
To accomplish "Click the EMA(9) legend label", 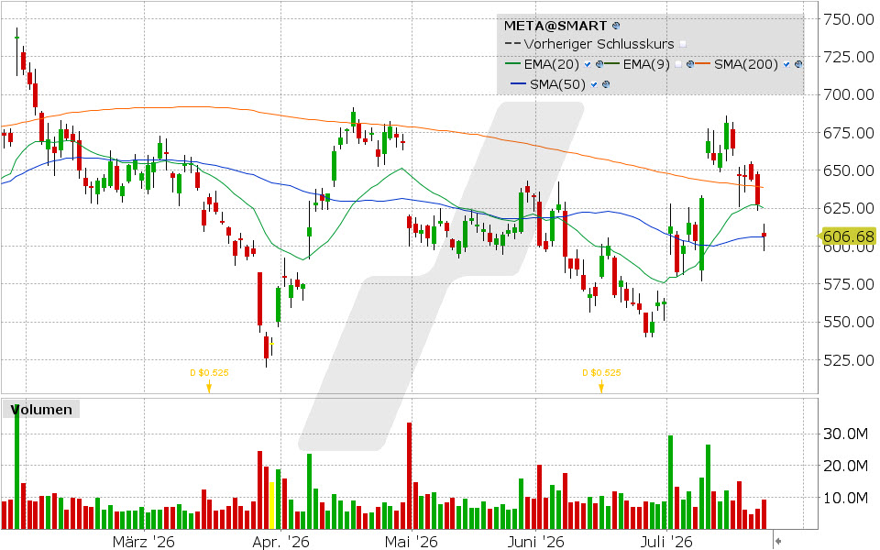I will 646,64.
